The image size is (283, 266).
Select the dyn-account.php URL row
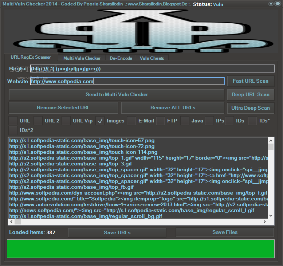[138, 193]
